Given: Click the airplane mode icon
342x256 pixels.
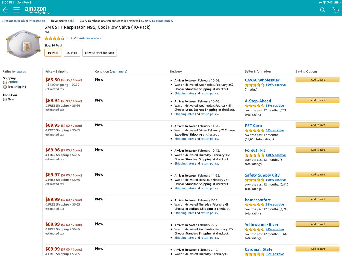Looking at the screenshot, I should coord(320,2).
